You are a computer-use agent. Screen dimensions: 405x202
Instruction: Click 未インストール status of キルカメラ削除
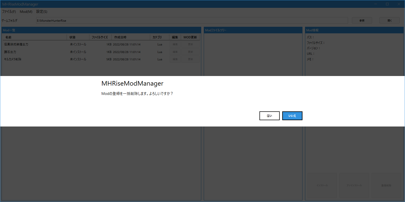pyautogui.click(x=78, y=59)
